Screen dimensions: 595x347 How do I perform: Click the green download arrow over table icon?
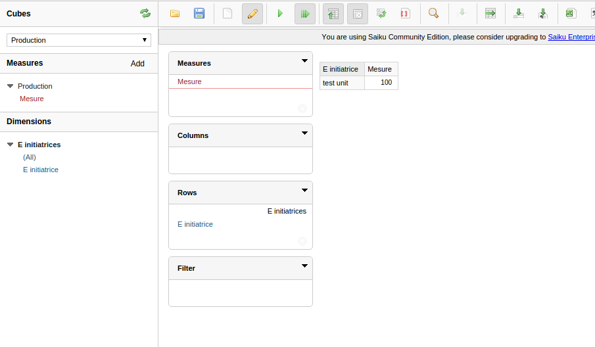(x=518, y=14)
